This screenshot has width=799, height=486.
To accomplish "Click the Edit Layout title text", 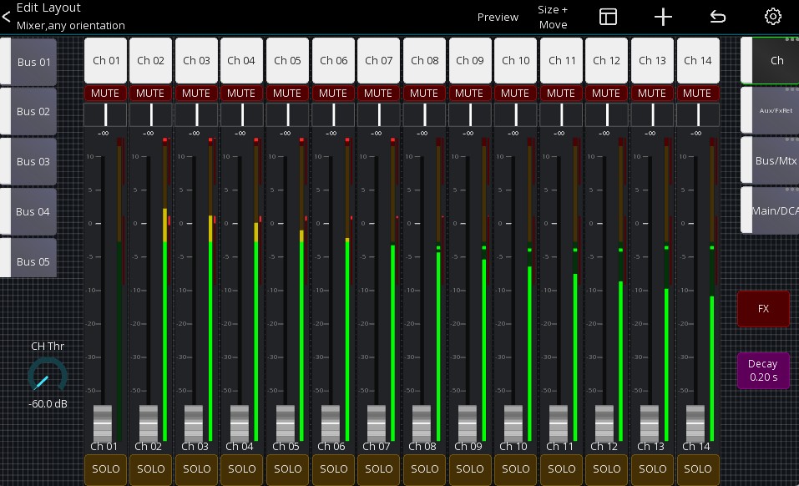I will (x=48, y=8).
